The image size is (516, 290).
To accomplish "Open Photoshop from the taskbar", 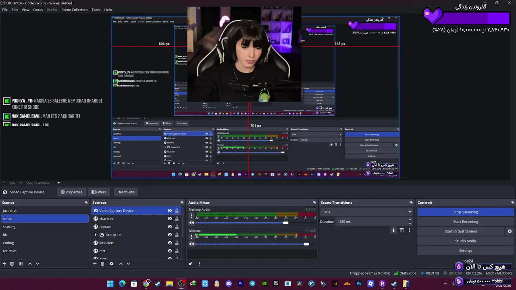I will click(359, 284).
